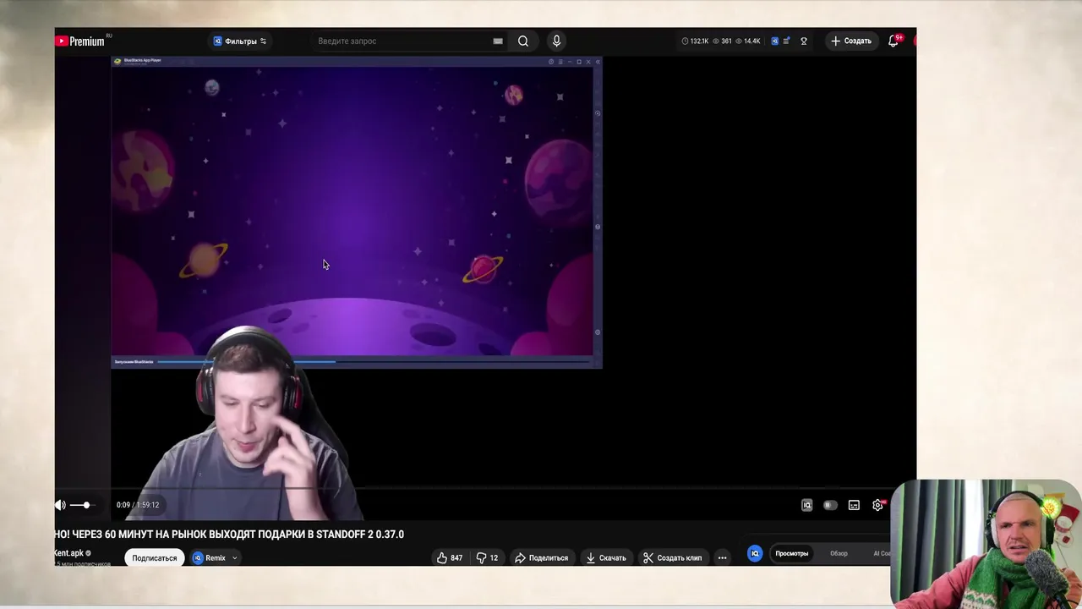Click the trophy icon in the header
1082x609 pixels.
point(804,41)
